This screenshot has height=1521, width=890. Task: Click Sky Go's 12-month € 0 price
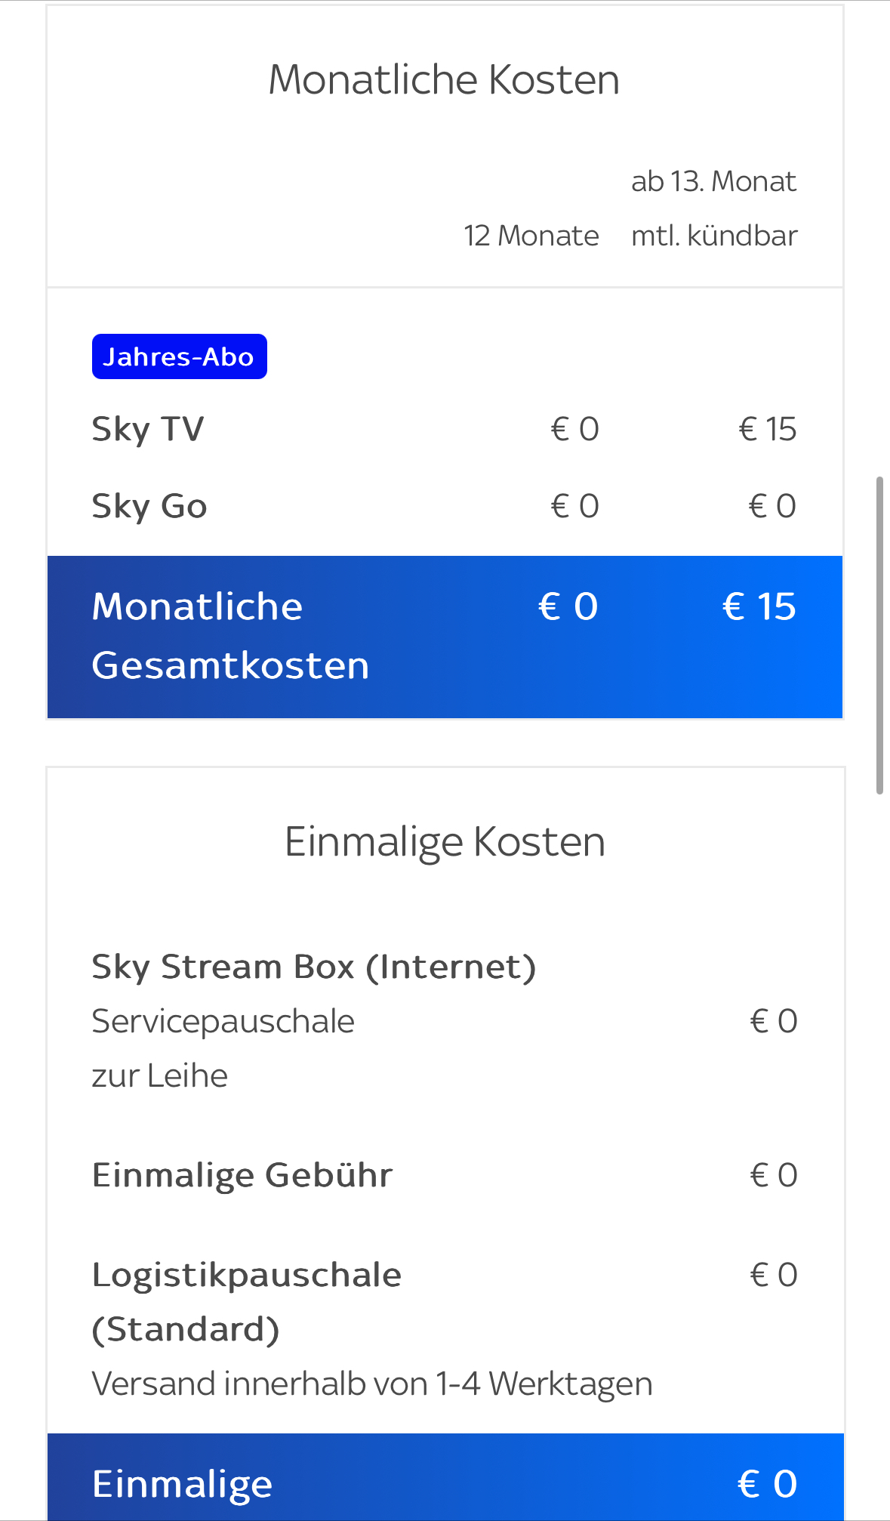tap(574, 506)
